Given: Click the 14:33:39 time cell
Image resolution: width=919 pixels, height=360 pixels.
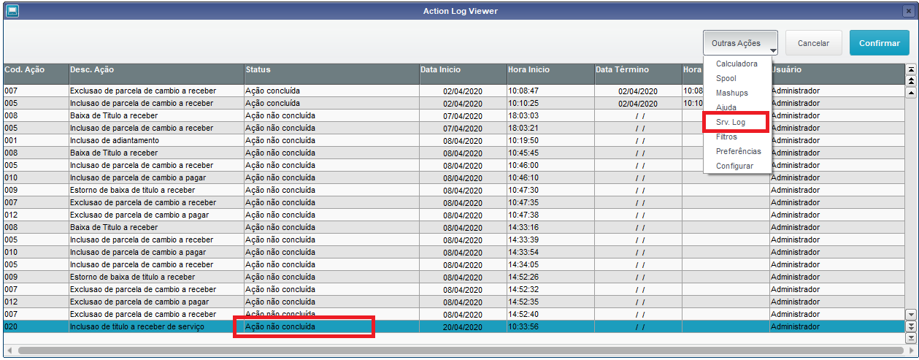Looking at the screenshot, I should [x=550, y=240].
